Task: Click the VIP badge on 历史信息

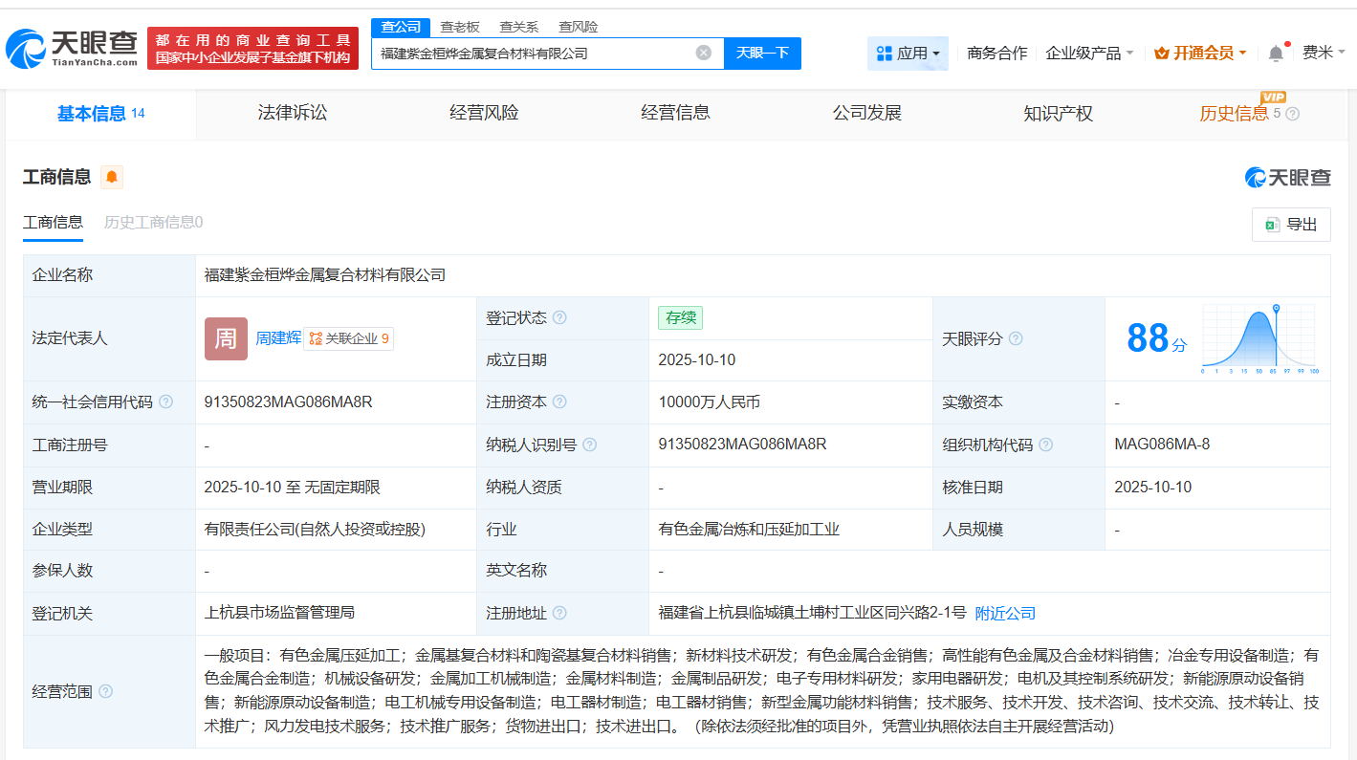Action: pyautogui.click(x=1272, y=99)
